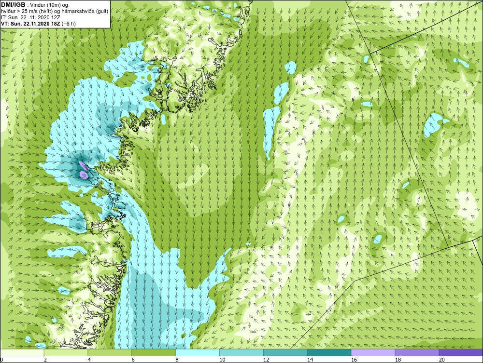Select the 10–12 m/s turquoise swatch

pos(241,352)
